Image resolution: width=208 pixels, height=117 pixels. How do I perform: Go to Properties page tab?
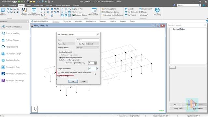[x=67, y=21]
